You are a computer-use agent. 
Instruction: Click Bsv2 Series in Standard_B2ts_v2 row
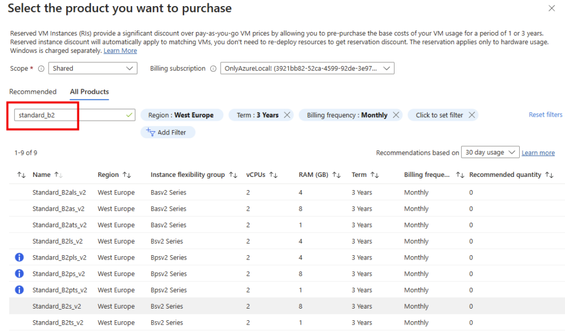point(167,322)
